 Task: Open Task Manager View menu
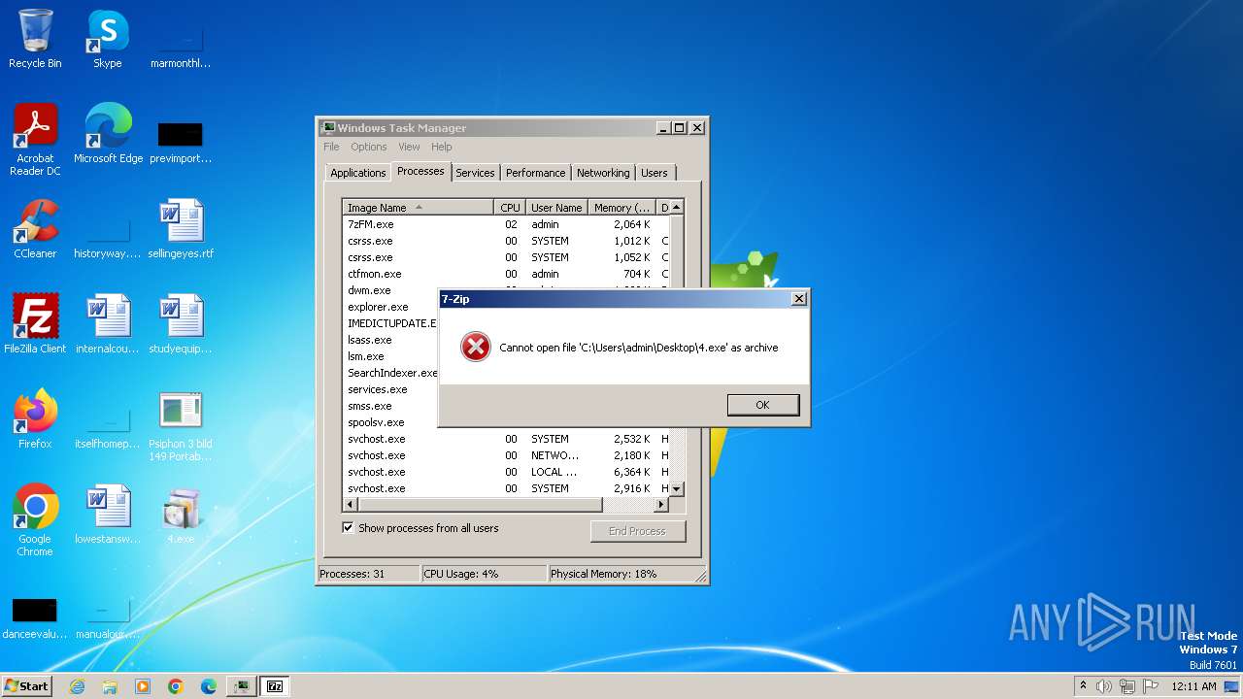click(409, 147)
